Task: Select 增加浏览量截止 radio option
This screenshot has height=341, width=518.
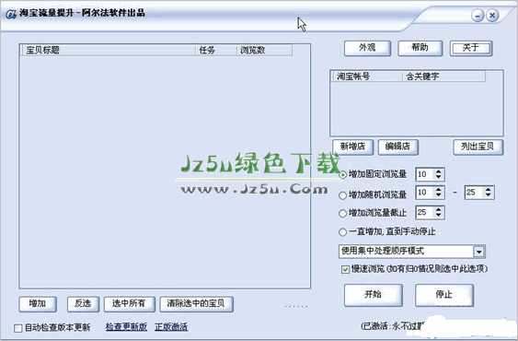Action: click(342, 213)
